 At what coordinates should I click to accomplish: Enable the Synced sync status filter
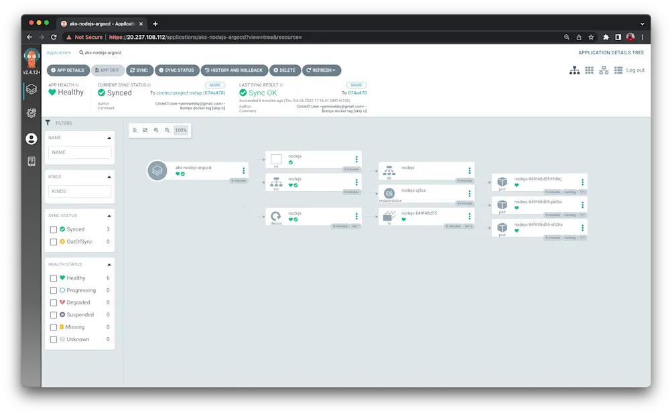click(x=54, y=229)
